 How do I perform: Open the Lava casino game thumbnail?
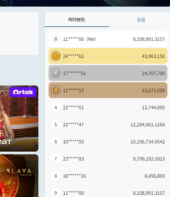(19, 176)
